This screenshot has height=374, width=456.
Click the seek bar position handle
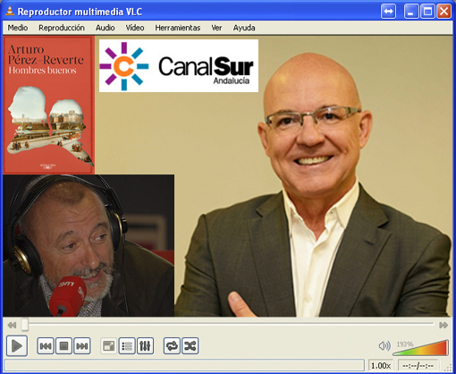25,325
